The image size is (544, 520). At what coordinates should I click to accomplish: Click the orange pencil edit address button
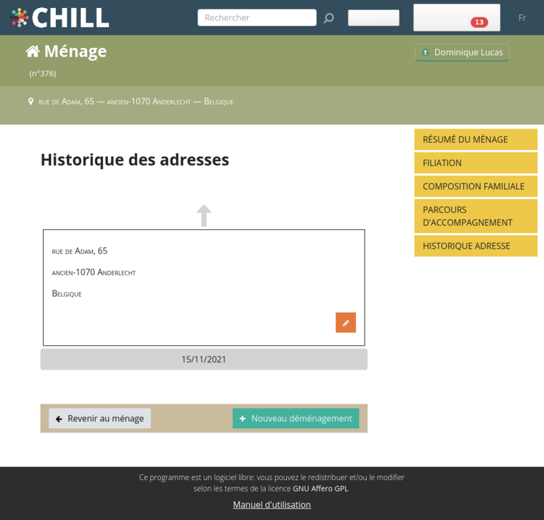click(345, 323)
